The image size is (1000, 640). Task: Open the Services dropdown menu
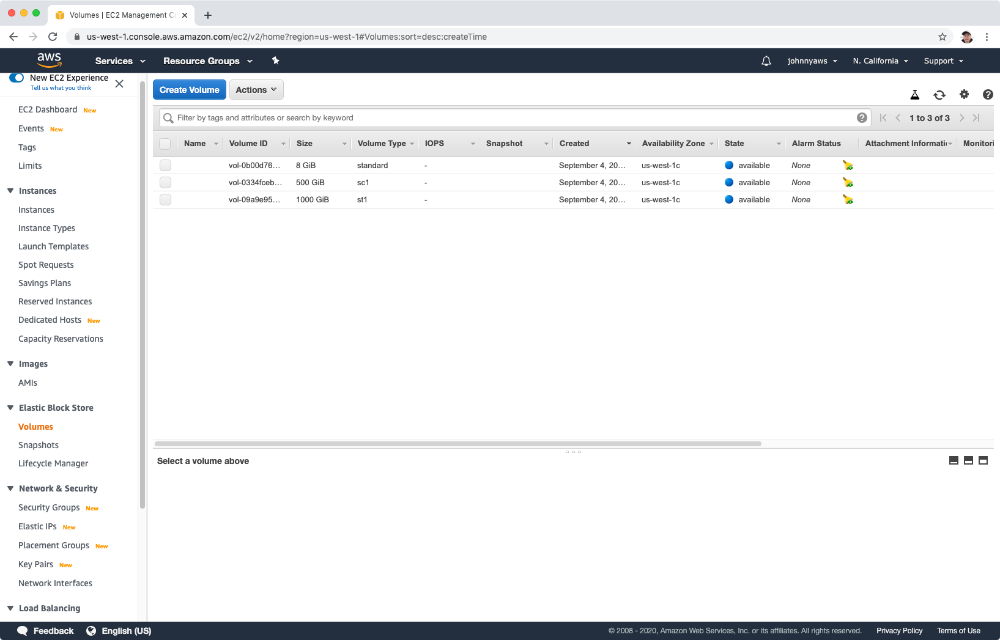point(120,61)
